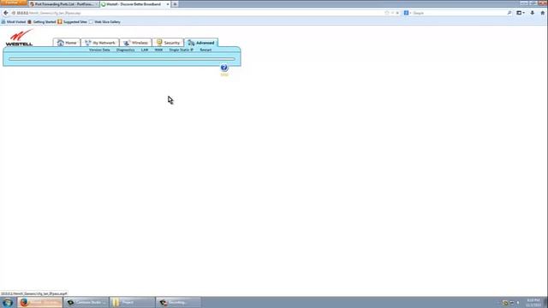Image resolution: width=548 pixels, height=308 pixels.
Task: Open the My Network tab
Action: [x=100, y=43]
